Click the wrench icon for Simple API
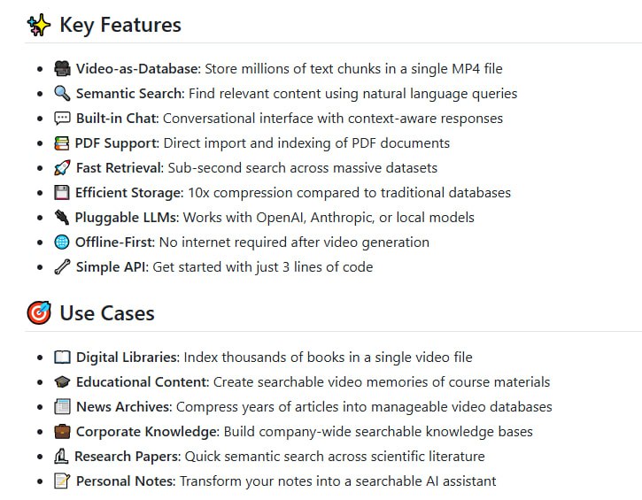The image size is (642, 500). 62,267
